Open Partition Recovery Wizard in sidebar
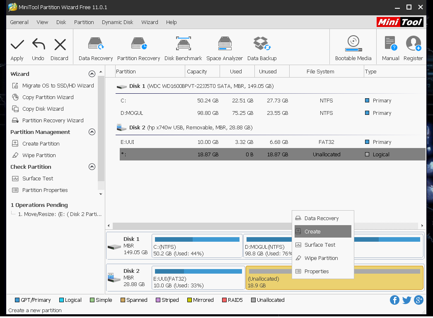The height and width of the screenshot is (318, 433). 48,121
